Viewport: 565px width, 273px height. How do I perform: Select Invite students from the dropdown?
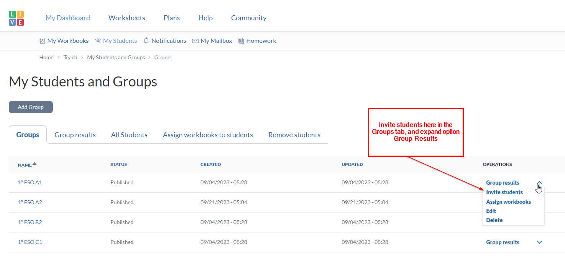coord(504,192)
